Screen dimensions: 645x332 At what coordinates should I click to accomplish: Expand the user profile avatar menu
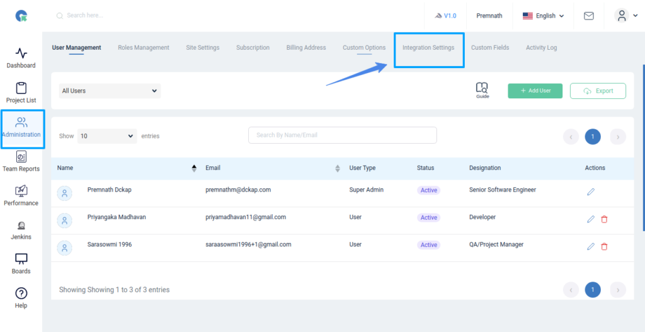point(625,16)
